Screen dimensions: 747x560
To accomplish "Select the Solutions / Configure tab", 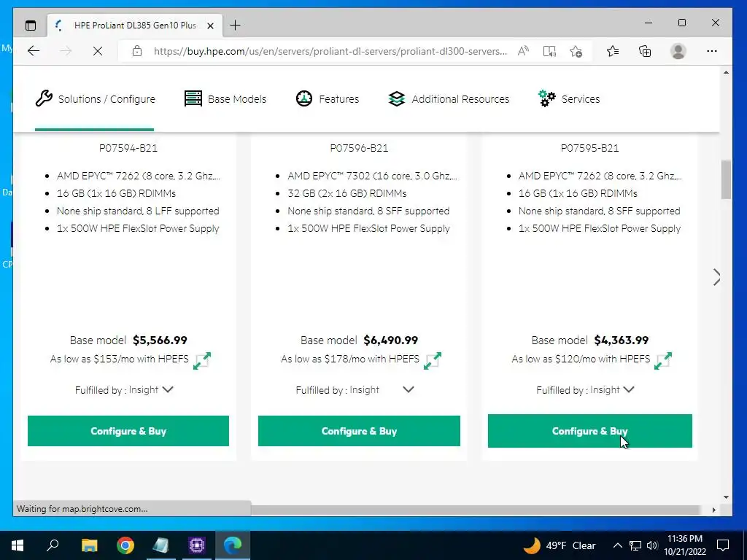I will (95, 99).
